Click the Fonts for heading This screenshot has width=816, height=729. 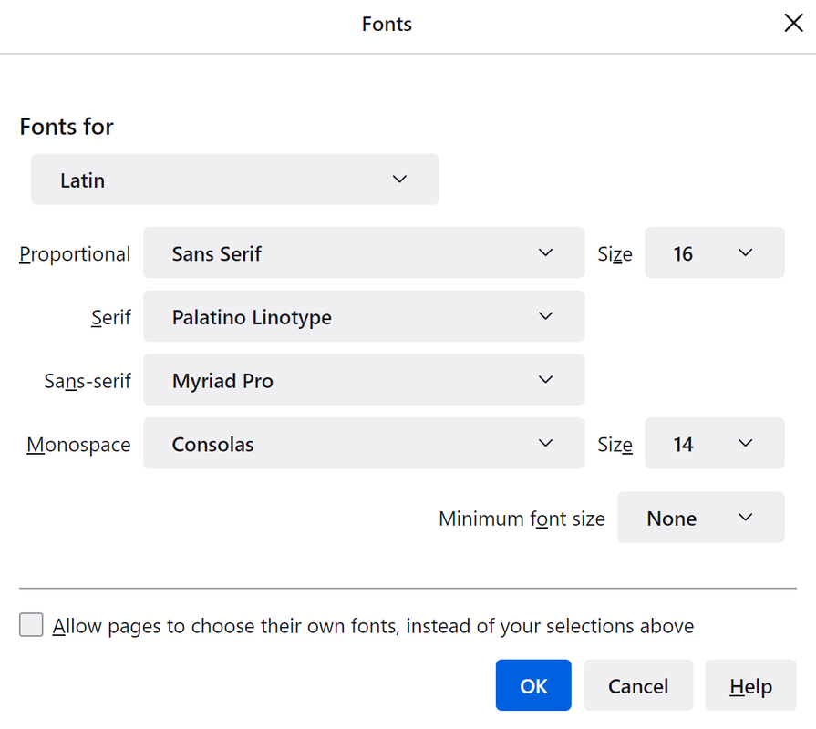click(66, 127)
